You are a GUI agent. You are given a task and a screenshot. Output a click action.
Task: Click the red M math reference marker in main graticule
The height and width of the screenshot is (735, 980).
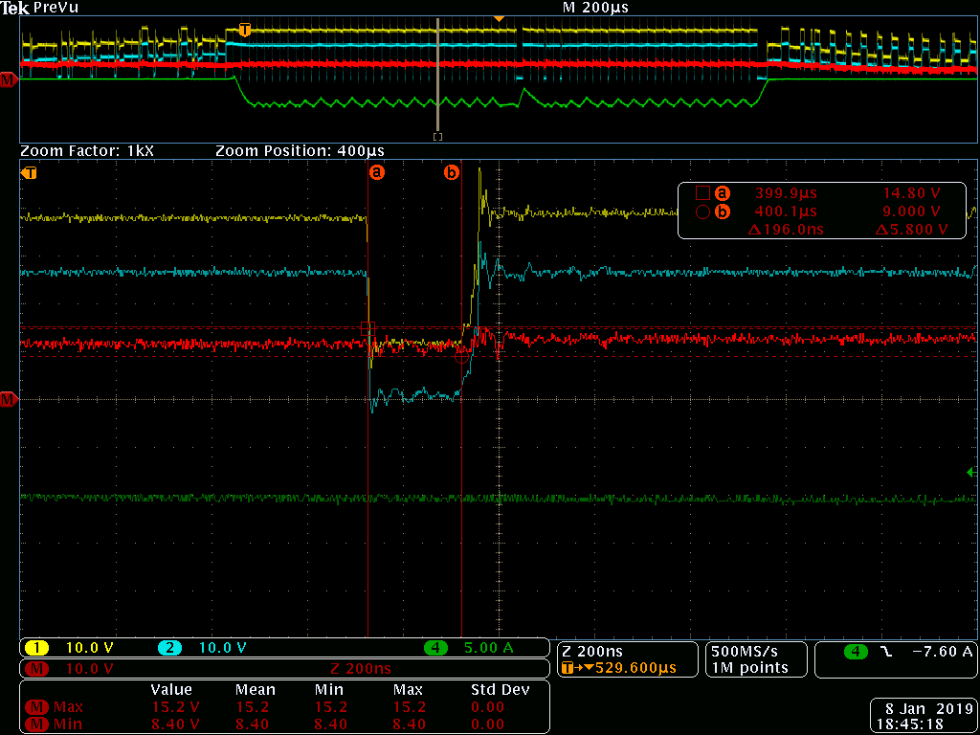[x=9, y=399]
